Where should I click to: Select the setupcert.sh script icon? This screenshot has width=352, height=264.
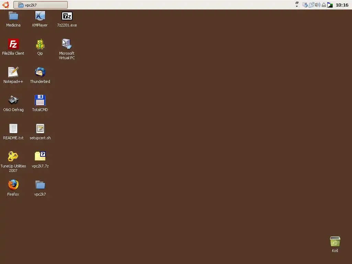[x=40, y=129]
